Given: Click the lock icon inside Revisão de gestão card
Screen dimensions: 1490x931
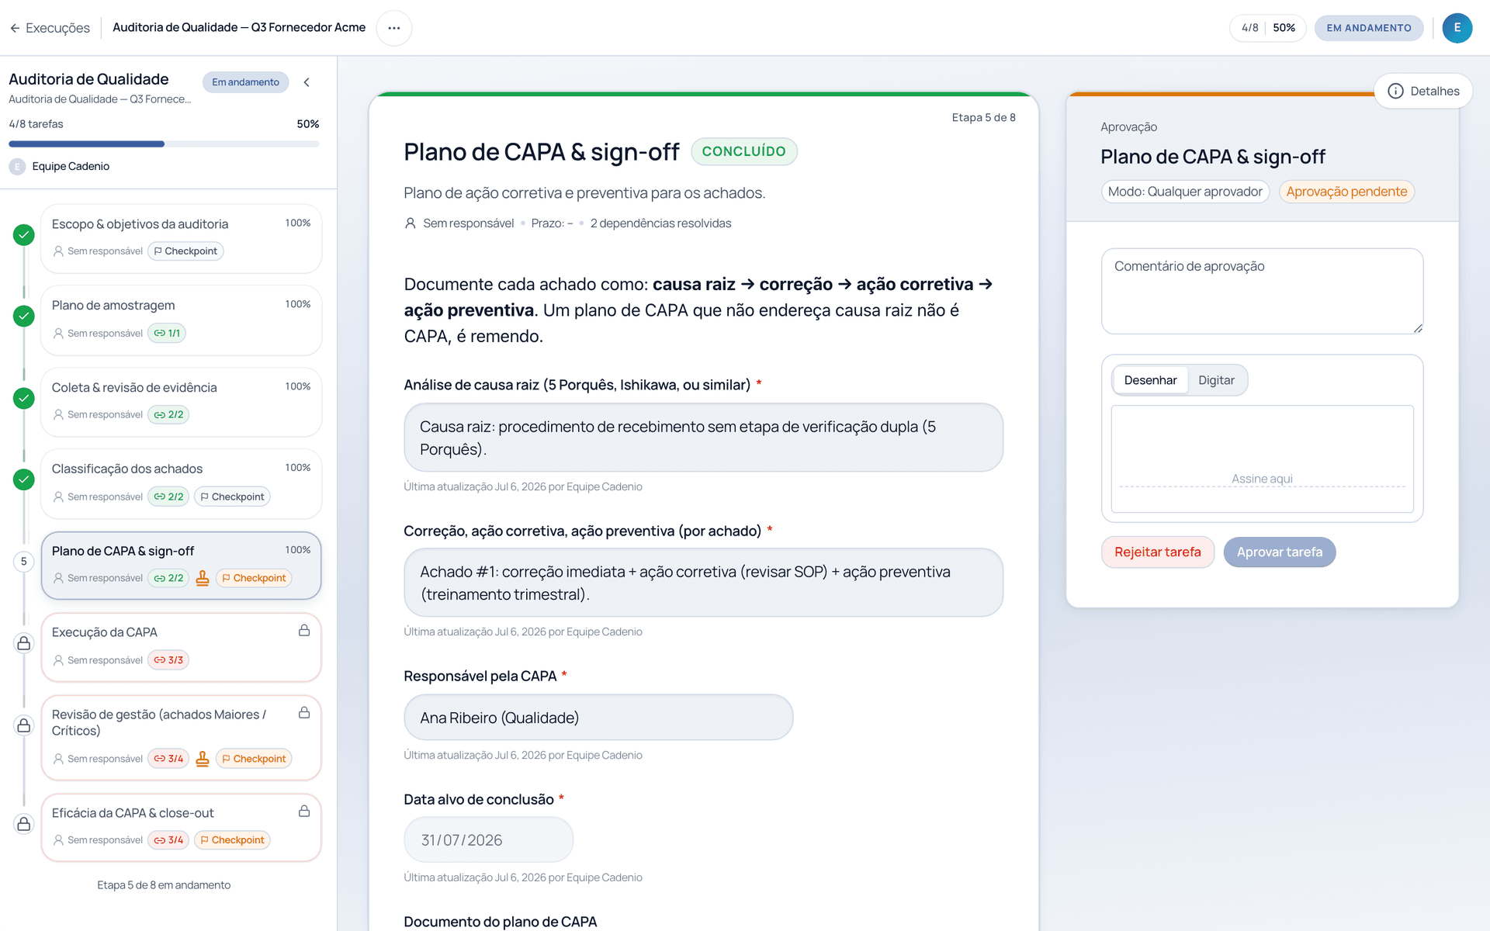Looking at the screenshot, I should point(304,712).
